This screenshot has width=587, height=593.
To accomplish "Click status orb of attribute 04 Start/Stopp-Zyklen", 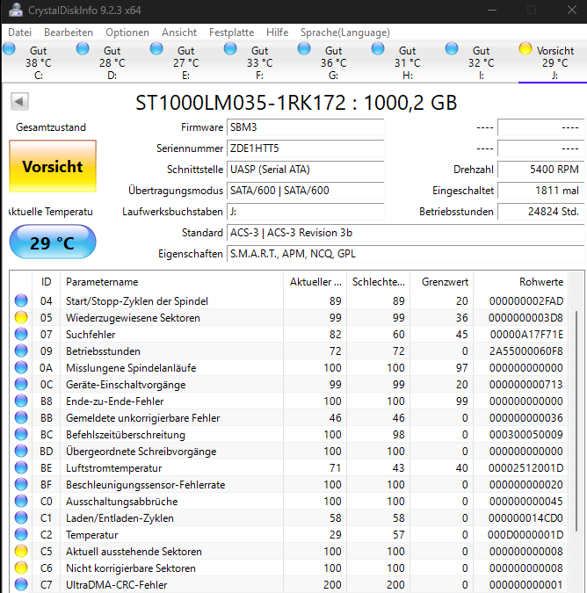I will [x=21, y=300].
